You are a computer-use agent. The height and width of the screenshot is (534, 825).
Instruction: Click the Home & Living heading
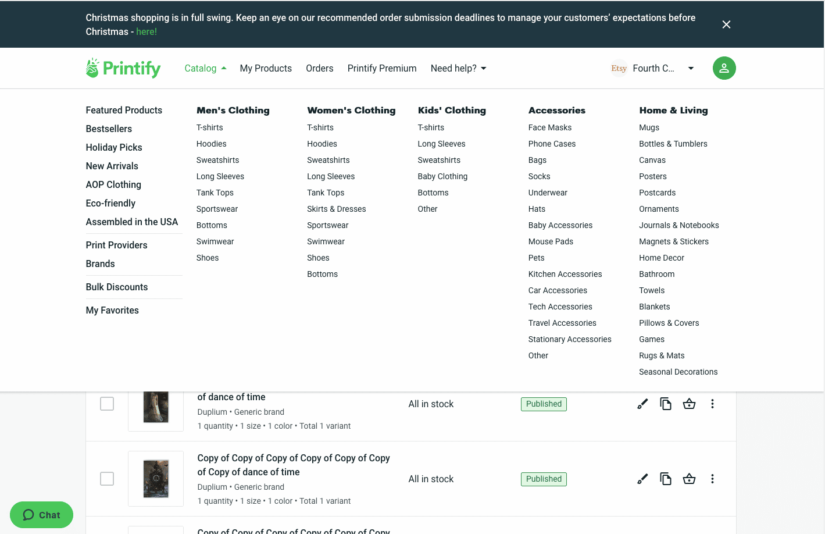tap(673, 110)
